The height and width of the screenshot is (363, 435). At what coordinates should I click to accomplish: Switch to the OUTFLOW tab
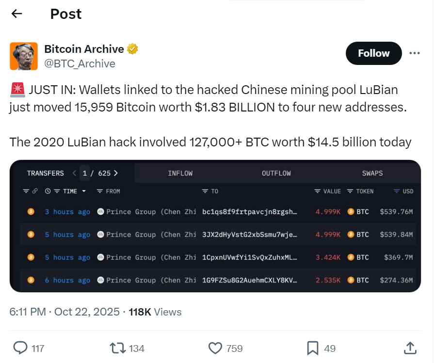pyautogui.click(x=276, y=173)
